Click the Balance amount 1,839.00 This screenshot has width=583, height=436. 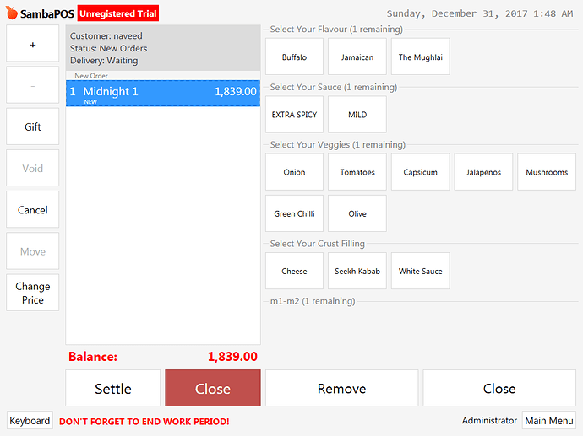(232, 356)
